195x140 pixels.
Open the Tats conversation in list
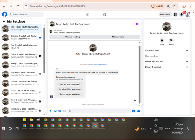(x=21, y=28)
